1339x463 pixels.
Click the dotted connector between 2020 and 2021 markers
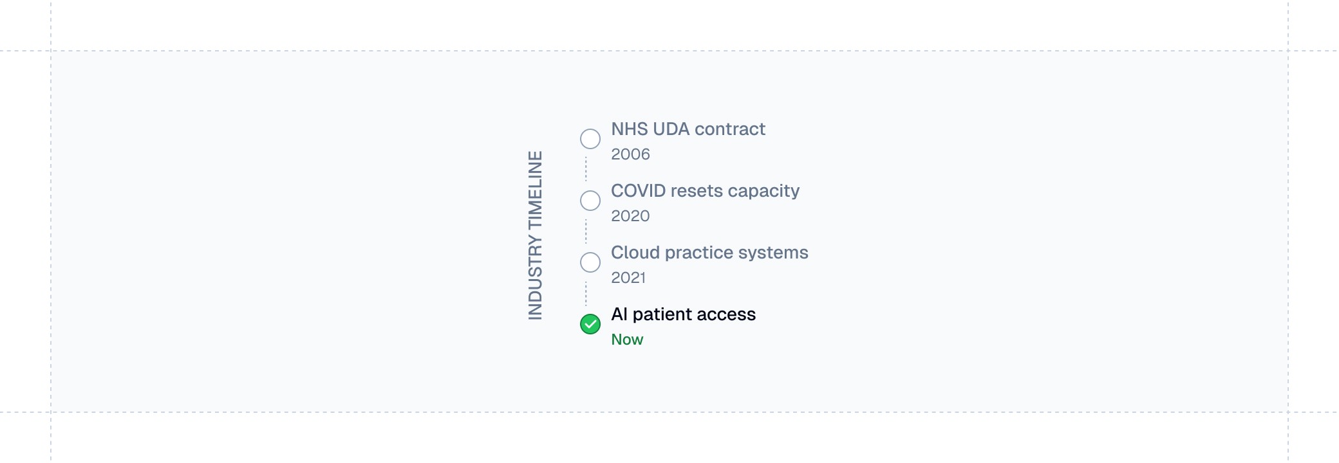click(586, 230)
